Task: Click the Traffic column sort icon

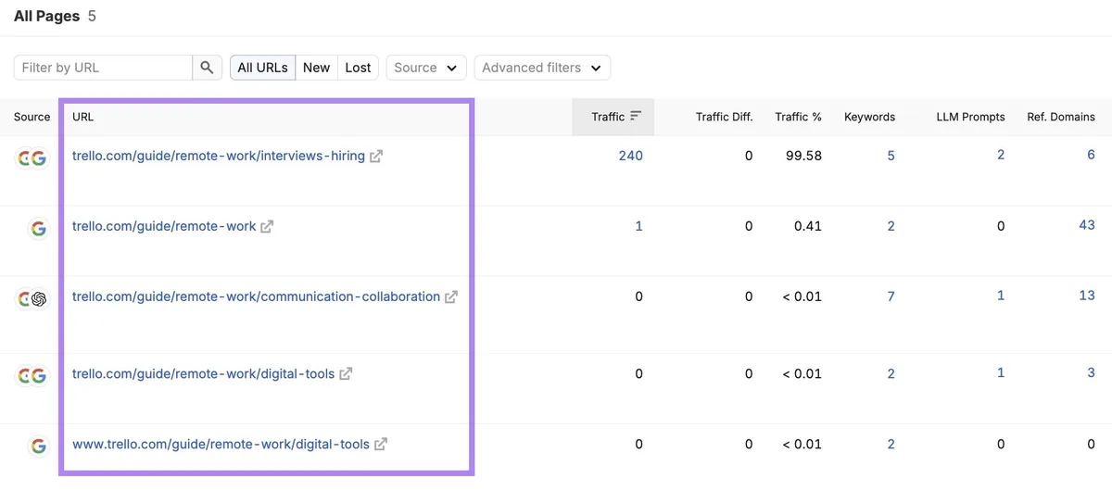Action: click(636, 117)
